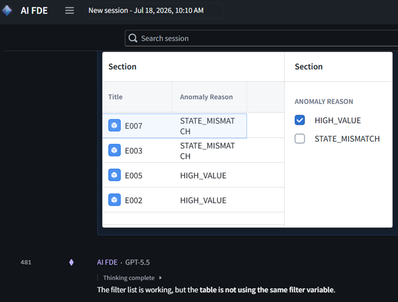Focus the Search session field
398x302 pixels.
[x=261, y=38]
